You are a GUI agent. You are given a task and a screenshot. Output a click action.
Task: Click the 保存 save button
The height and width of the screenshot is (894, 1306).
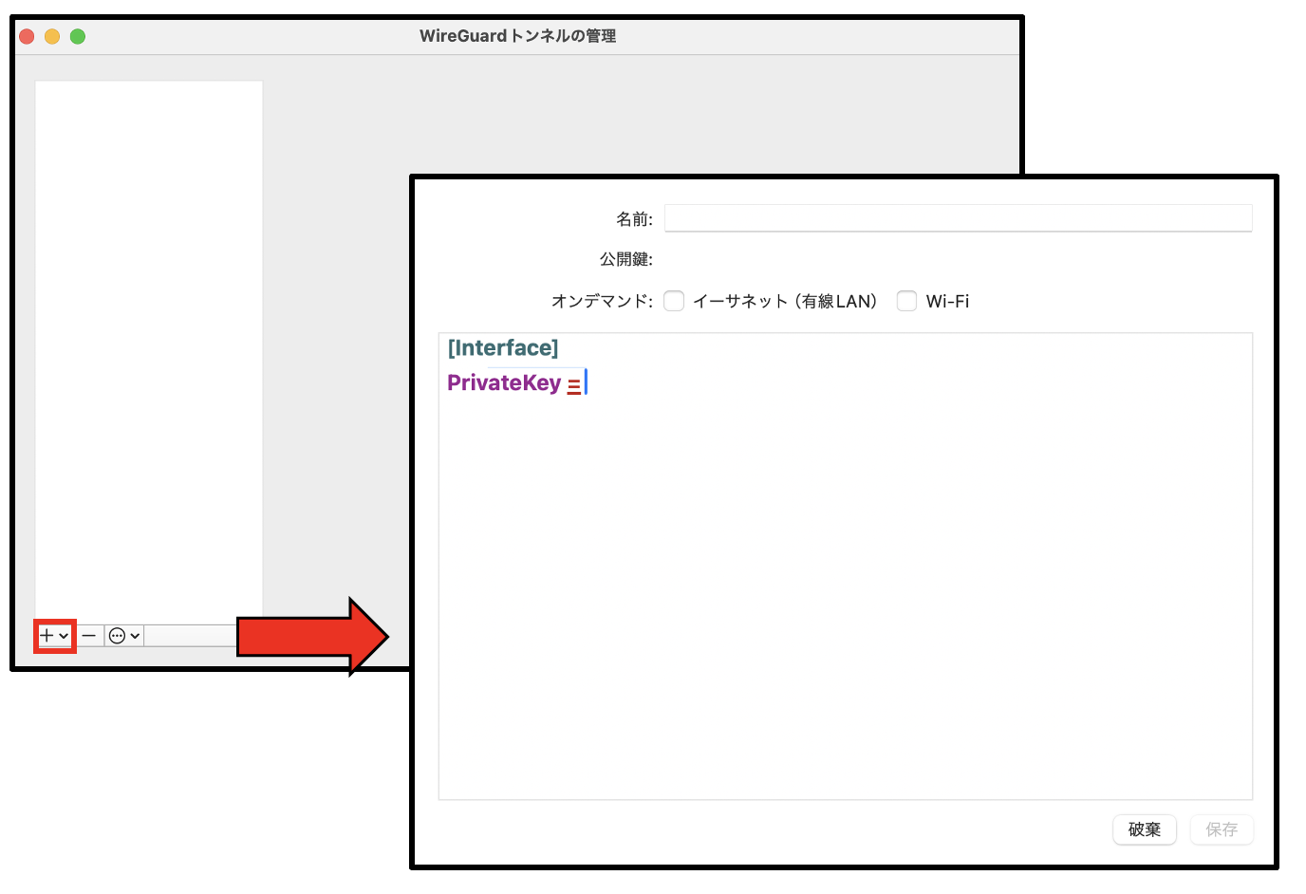coord(1222,829)
